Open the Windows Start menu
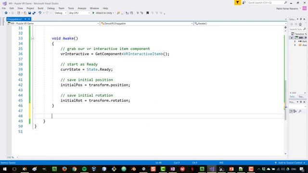Viewport: 308px width, 173px height. 4,169
